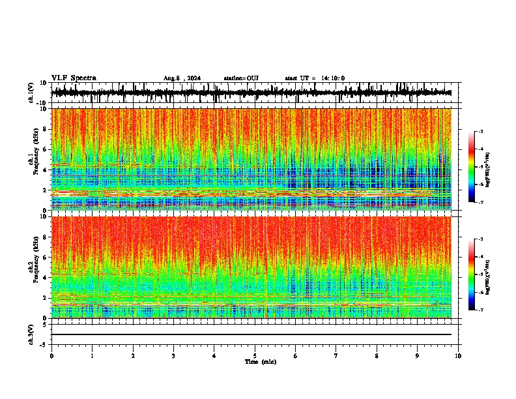Click the 'start UT = 14:10:0' text
This screenshot has width=516, height=399.
(315, 78)
